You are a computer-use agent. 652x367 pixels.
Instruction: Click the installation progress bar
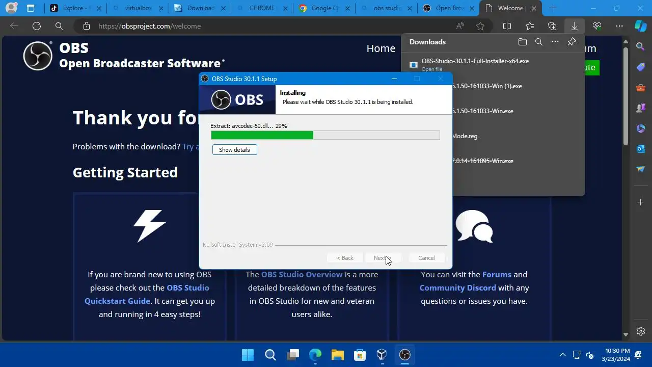point(325,135)
